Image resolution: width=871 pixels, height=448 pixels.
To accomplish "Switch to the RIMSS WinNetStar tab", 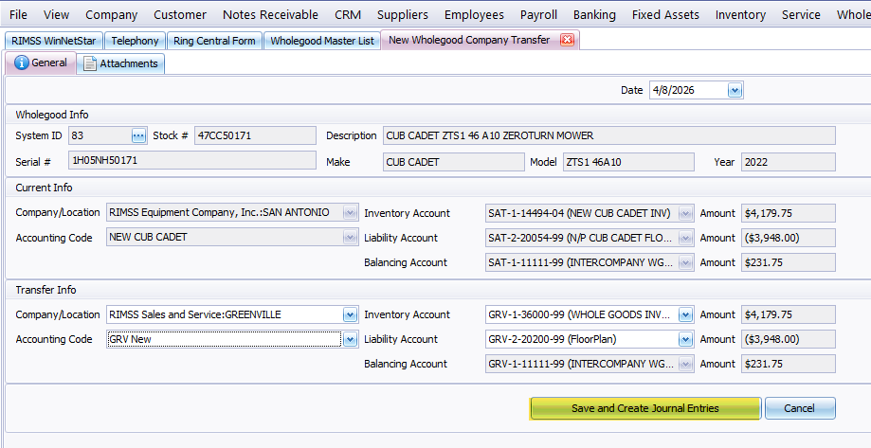I will click(x=54, y=41).
